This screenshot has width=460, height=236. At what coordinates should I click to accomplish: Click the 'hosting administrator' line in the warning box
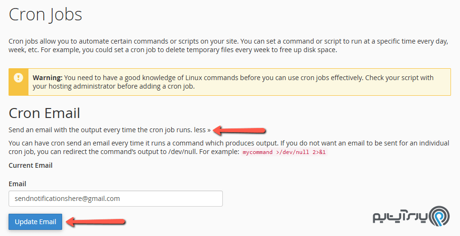click(x=114, y=87)
